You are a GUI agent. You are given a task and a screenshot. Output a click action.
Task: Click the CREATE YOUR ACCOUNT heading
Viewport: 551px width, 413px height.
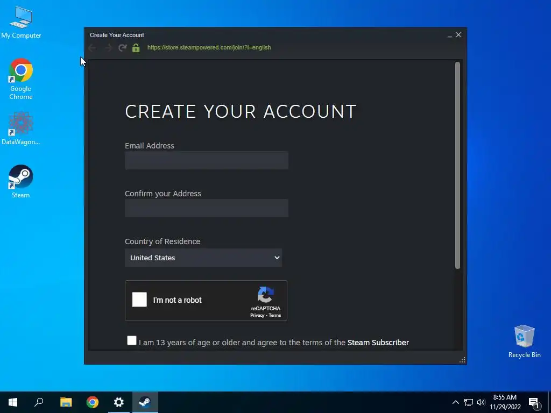[241, 111]
